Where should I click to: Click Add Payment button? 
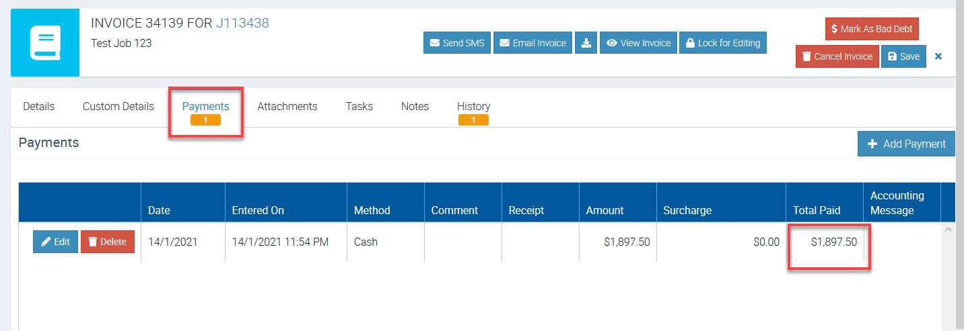906,144
